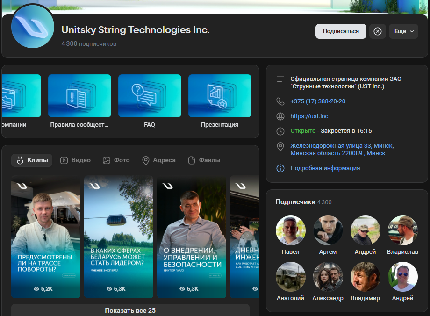This screenshot has height=316, width=430.
Task: Call the phone number +375 (17) 388-20-20
Action: click(318, 101)
